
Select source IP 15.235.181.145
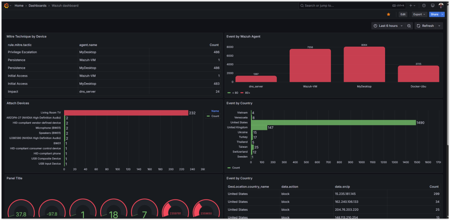click(345, 194)
